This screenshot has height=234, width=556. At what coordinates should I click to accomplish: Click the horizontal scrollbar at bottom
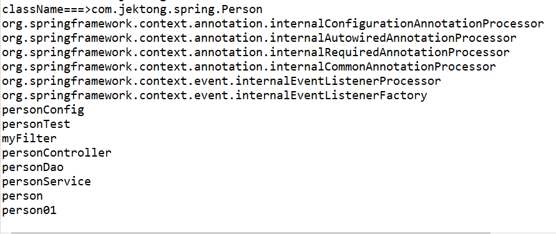(x=250, y=233)
